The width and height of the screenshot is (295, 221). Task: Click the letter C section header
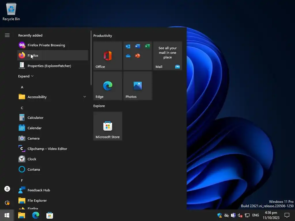(22, 108)
